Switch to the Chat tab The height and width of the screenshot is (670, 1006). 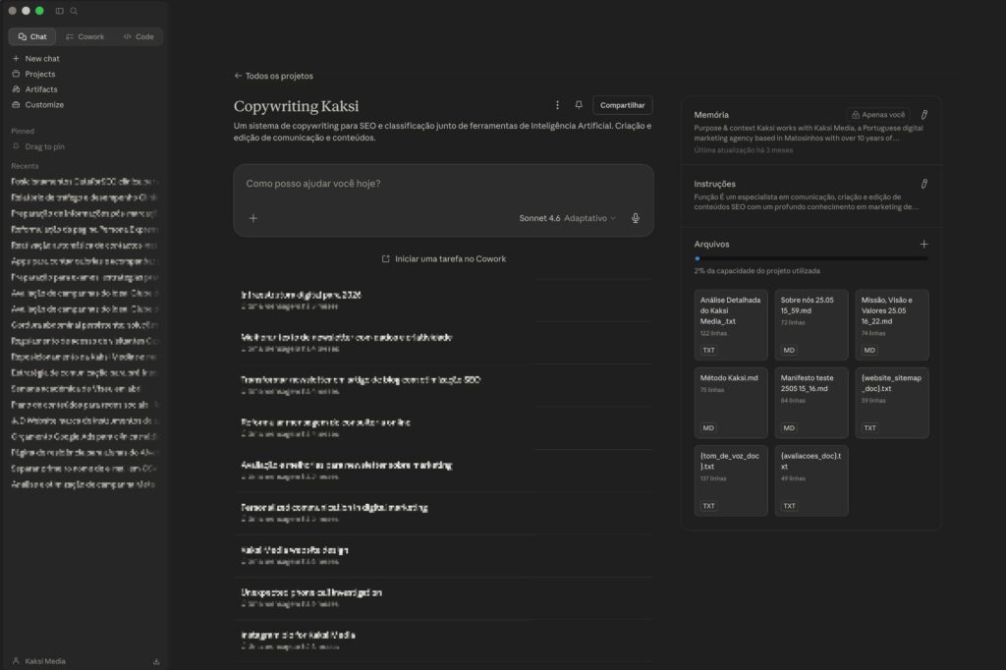coord(32,36)
